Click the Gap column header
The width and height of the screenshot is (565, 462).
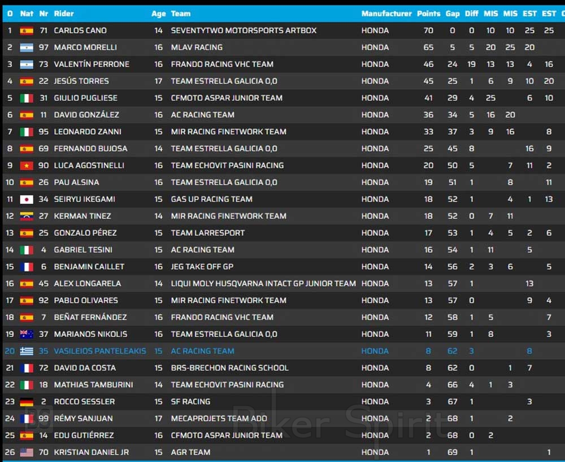[452, 14]
